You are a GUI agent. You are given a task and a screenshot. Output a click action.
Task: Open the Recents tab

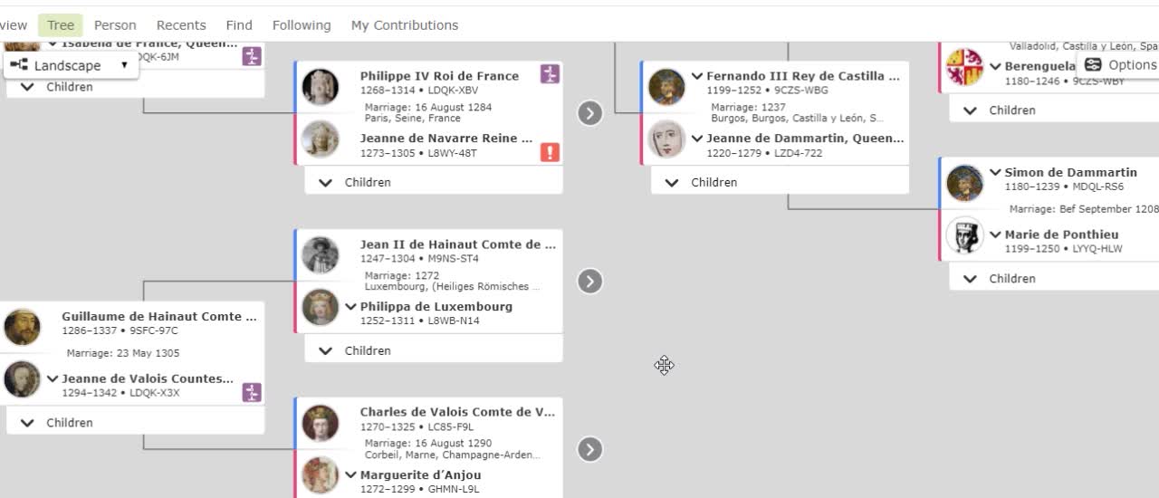(x=181, y=25)
